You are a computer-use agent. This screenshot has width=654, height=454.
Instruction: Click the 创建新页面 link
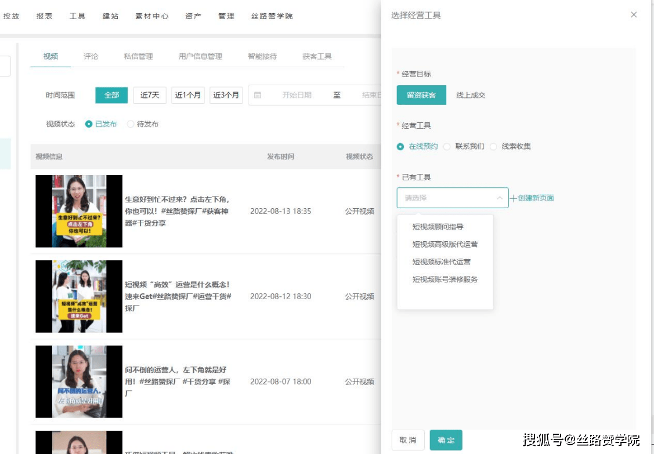tap(536, 198)
